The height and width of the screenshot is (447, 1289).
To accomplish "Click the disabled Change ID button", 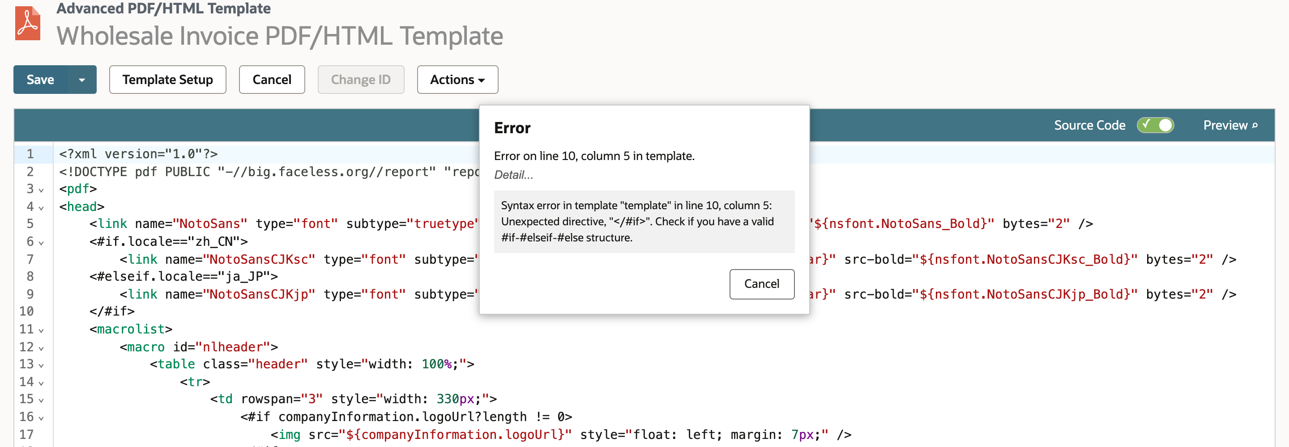I will click(x=361, y=80).
